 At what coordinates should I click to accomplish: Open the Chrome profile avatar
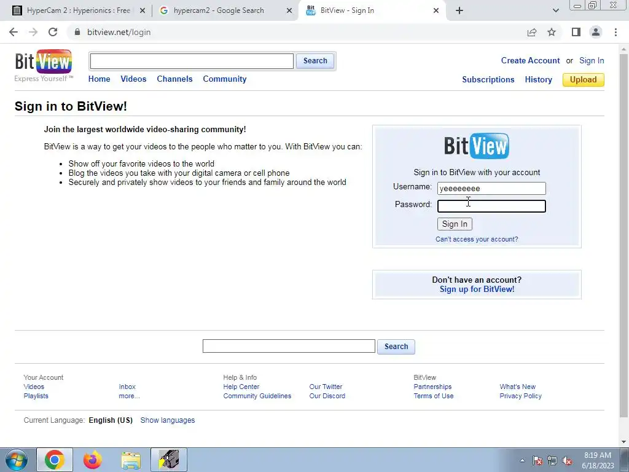596,32
